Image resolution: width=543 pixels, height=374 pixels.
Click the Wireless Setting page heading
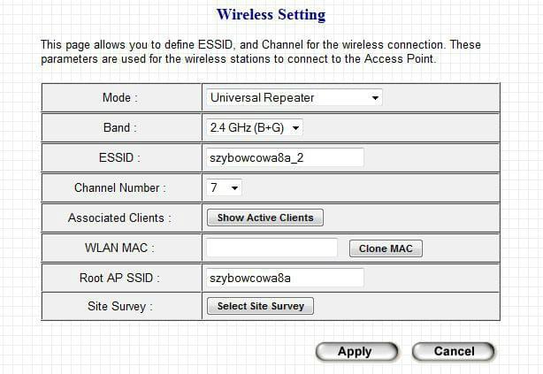[271, 15]
